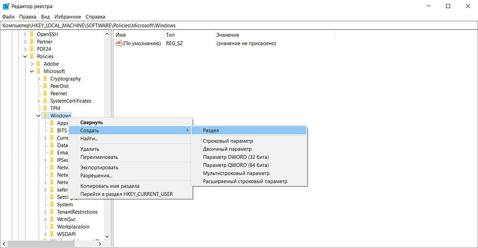Click Экспортировать in the context menu
The image size is (478, 248).
[99, 167]
